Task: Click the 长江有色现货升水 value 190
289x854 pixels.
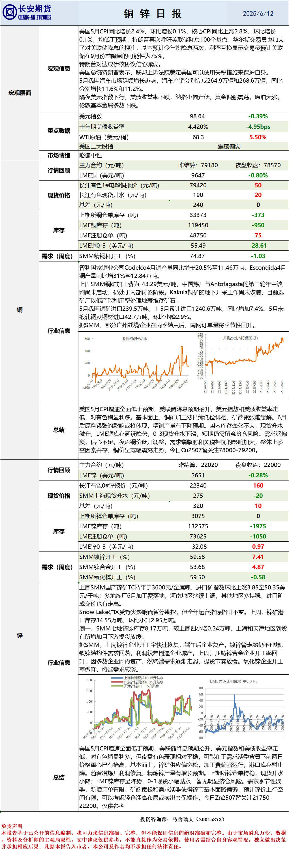Action: tap(198, 195)
